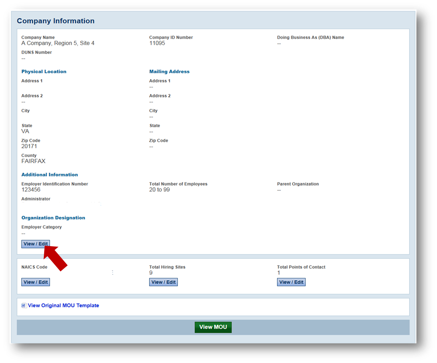The width and height of the screenshot is (437, 363).
Task: Click the DUNS Number label
Action: (37, 52)
